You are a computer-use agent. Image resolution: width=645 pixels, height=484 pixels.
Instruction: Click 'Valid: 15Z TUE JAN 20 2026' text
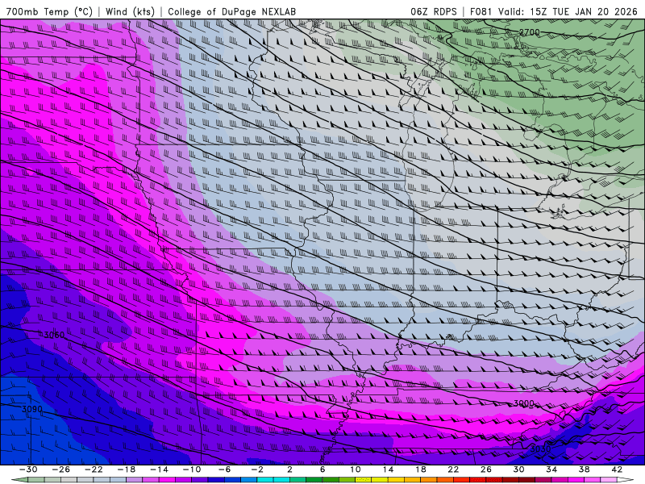[568, 11]
